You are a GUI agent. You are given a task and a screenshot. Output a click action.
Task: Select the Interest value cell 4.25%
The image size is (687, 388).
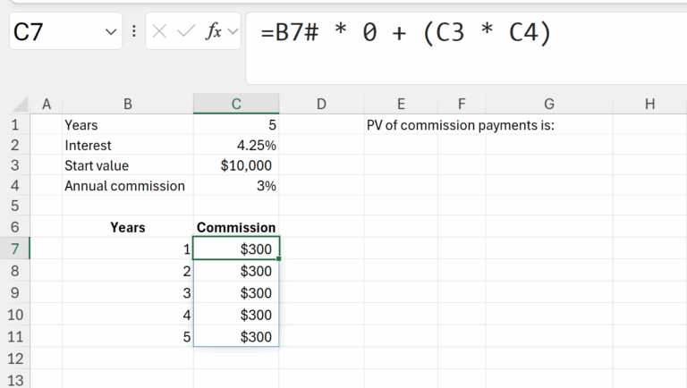236,145
